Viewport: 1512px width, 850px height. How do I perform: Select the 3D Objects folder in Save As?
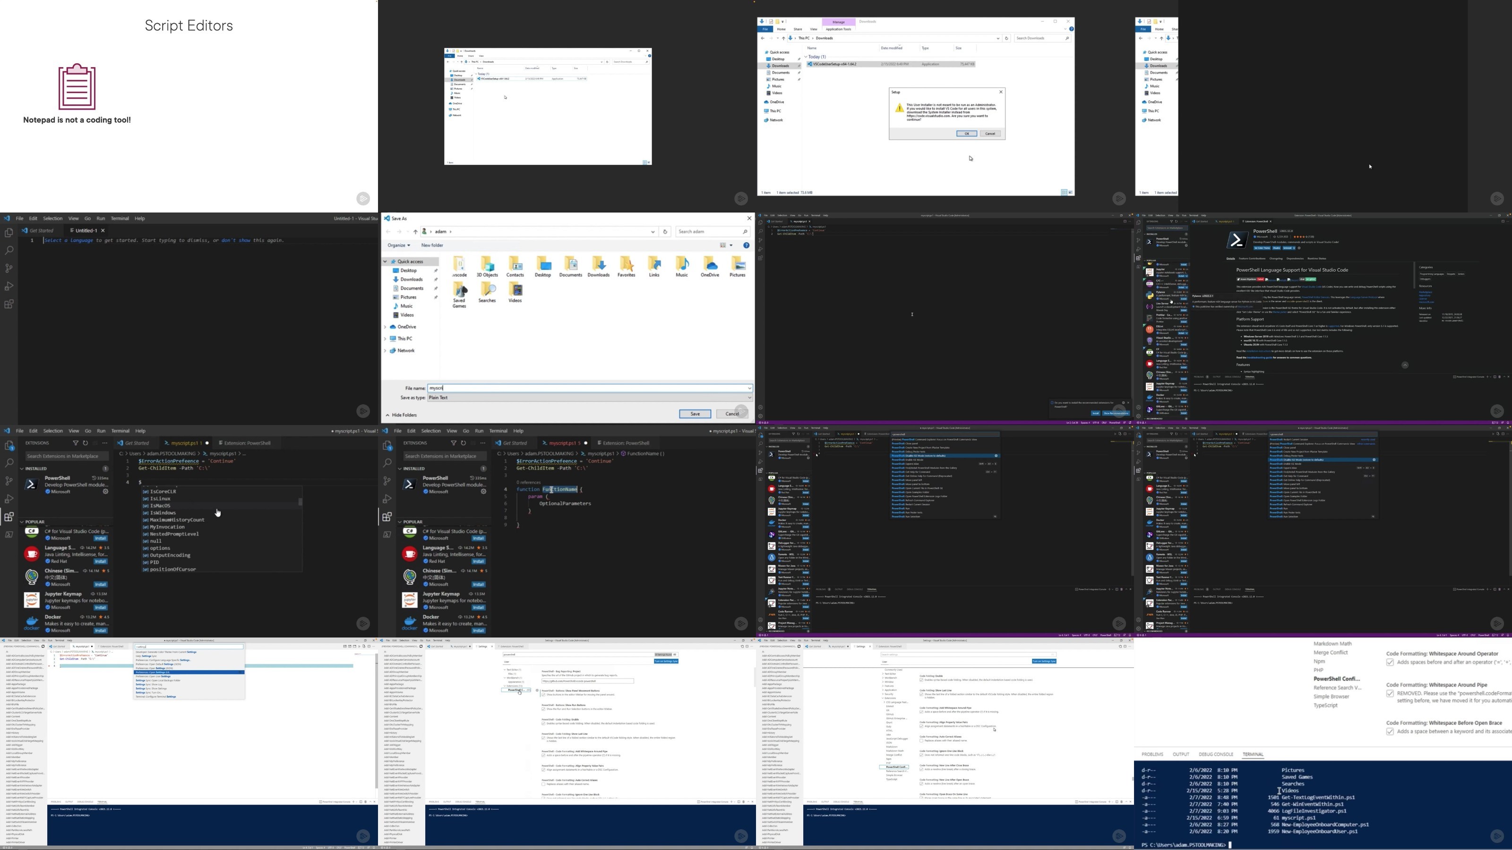[487, 267]
